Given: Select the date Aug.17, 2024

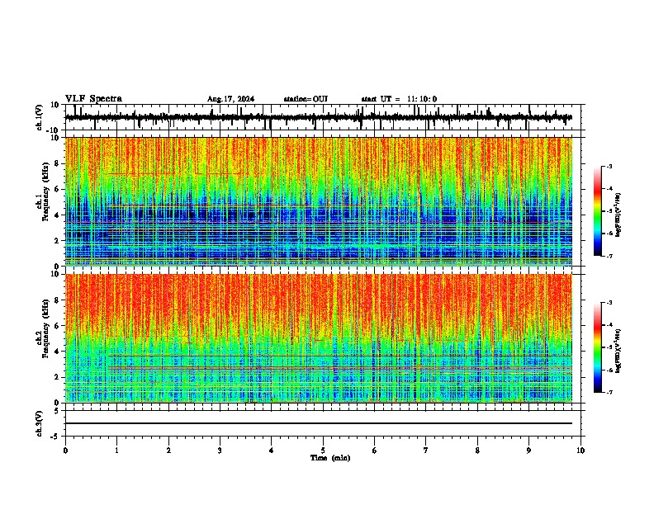Looking at the screenshot, I should (230, 99).
